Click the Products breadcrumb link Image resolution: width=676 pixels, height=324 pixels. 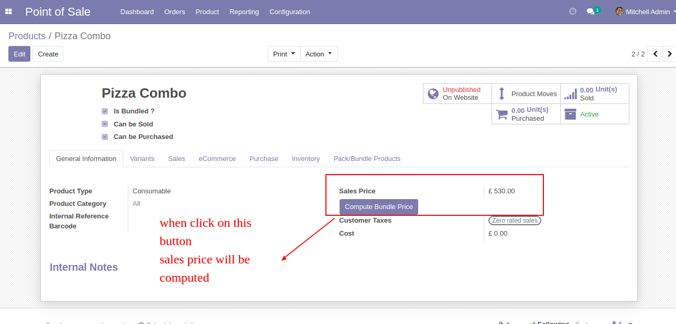27,36
